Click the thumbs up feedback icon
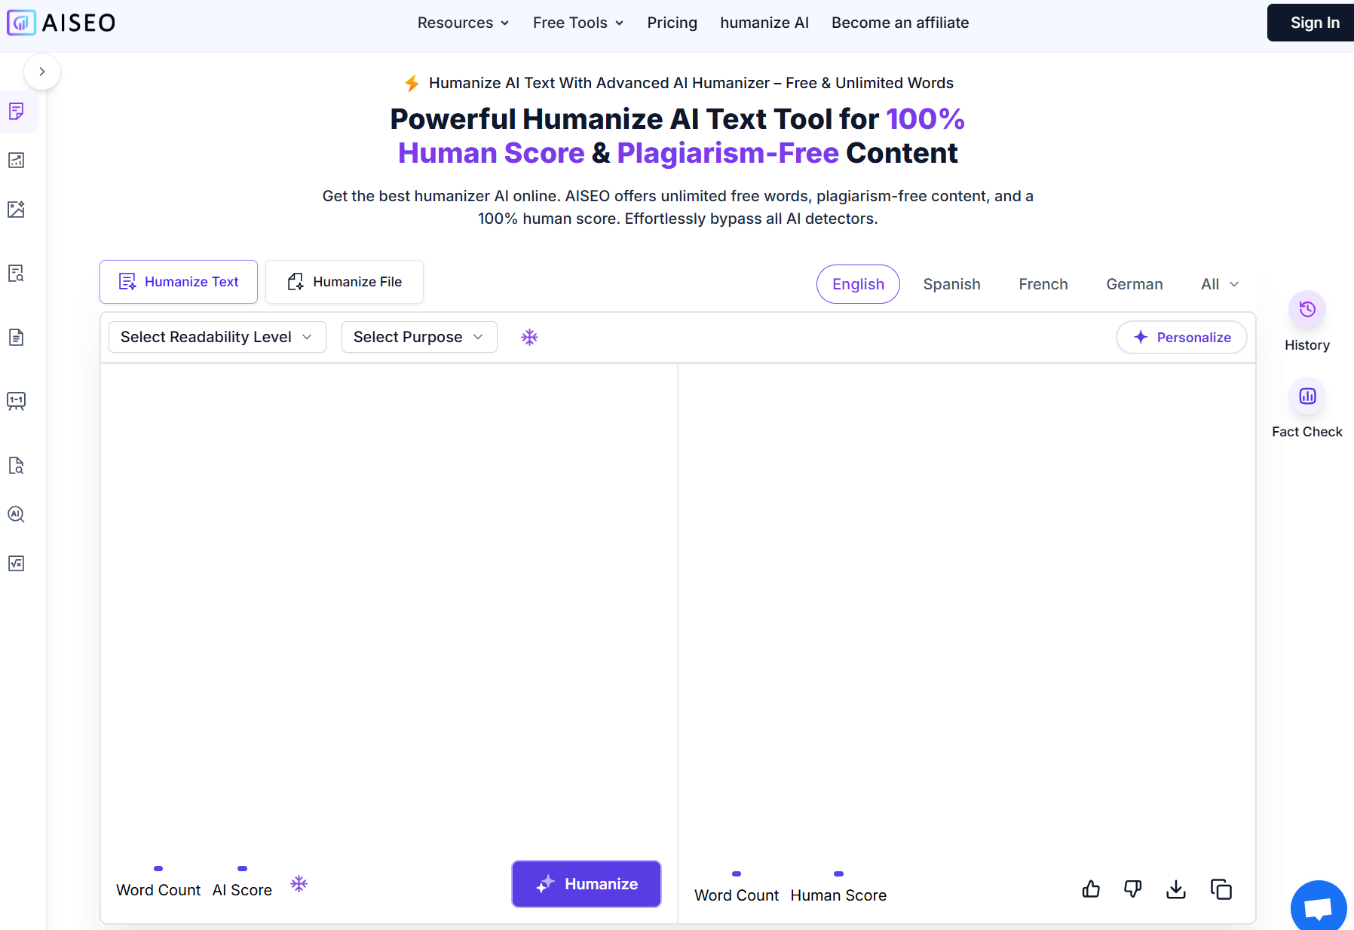The height and width of the screenshot is (930, 1354). click(x=1091, y=889)
